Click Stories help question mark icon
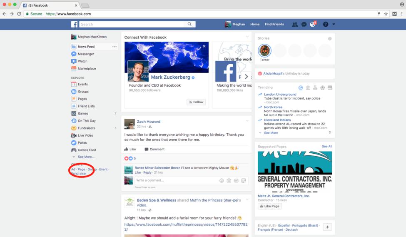This screenshot has height=237, width=406. [330, 39]
